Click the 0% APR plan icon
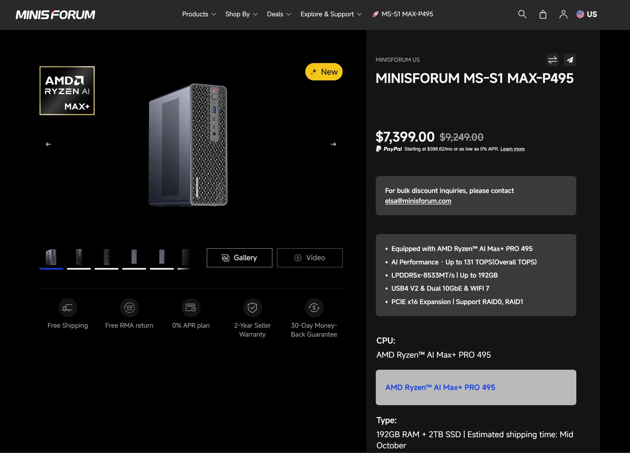630x453 pixels. (191, 307)
